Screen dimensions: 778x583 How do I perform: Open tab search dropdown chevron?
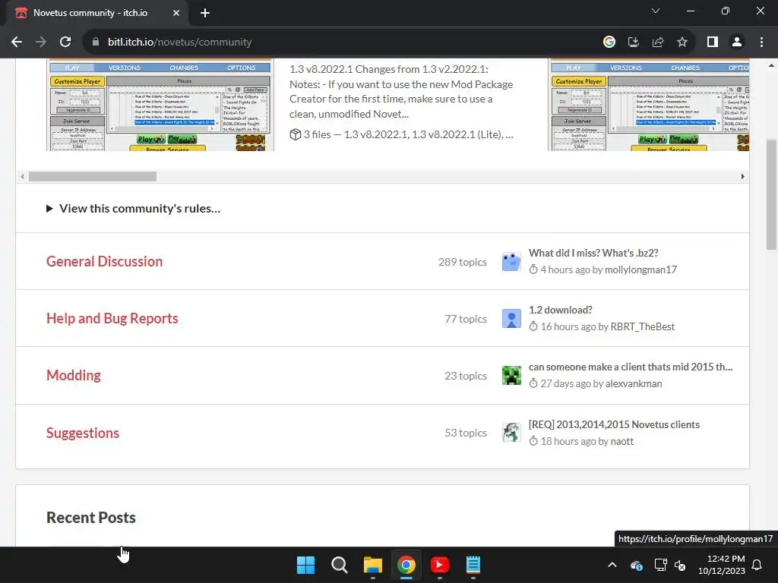point(656,11)
